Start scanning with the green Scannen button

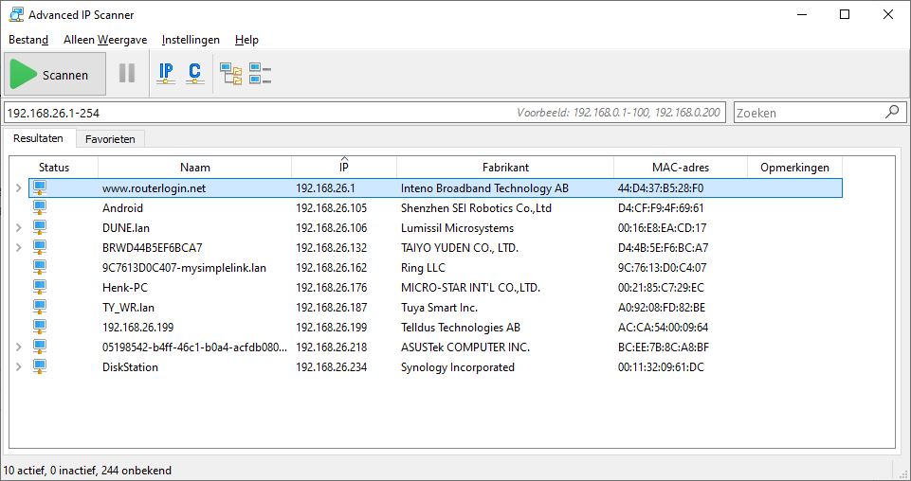click(x=55, y=74)
